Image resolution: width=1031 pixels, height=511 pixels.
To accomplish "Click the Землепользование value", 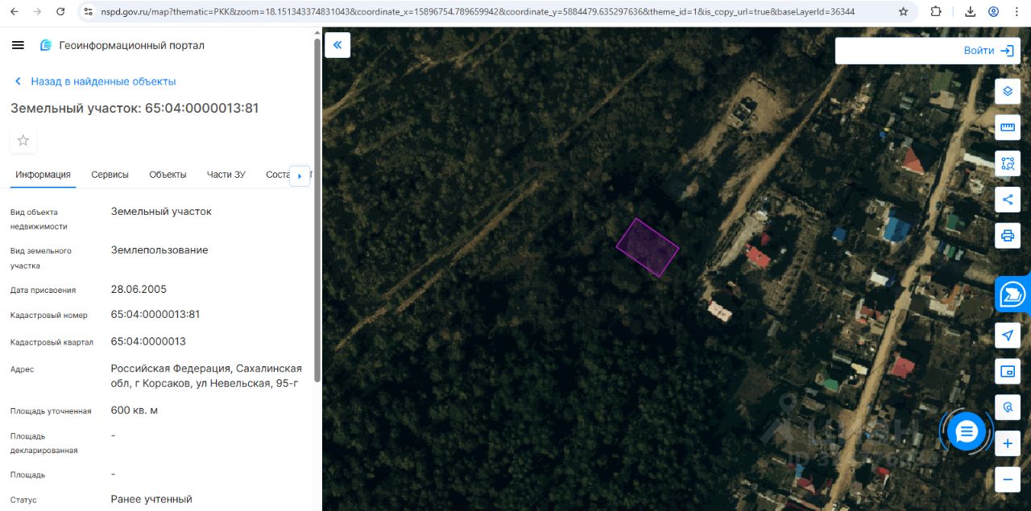I will coord(159,250).
